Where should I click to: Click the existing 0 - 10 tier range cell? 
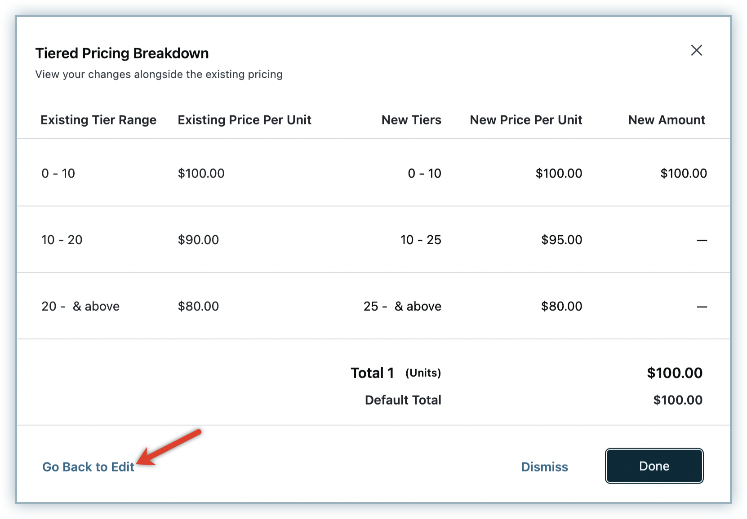58,173
